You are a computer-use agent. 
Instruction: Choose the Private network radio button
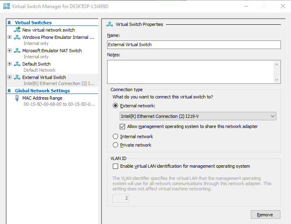116,145
